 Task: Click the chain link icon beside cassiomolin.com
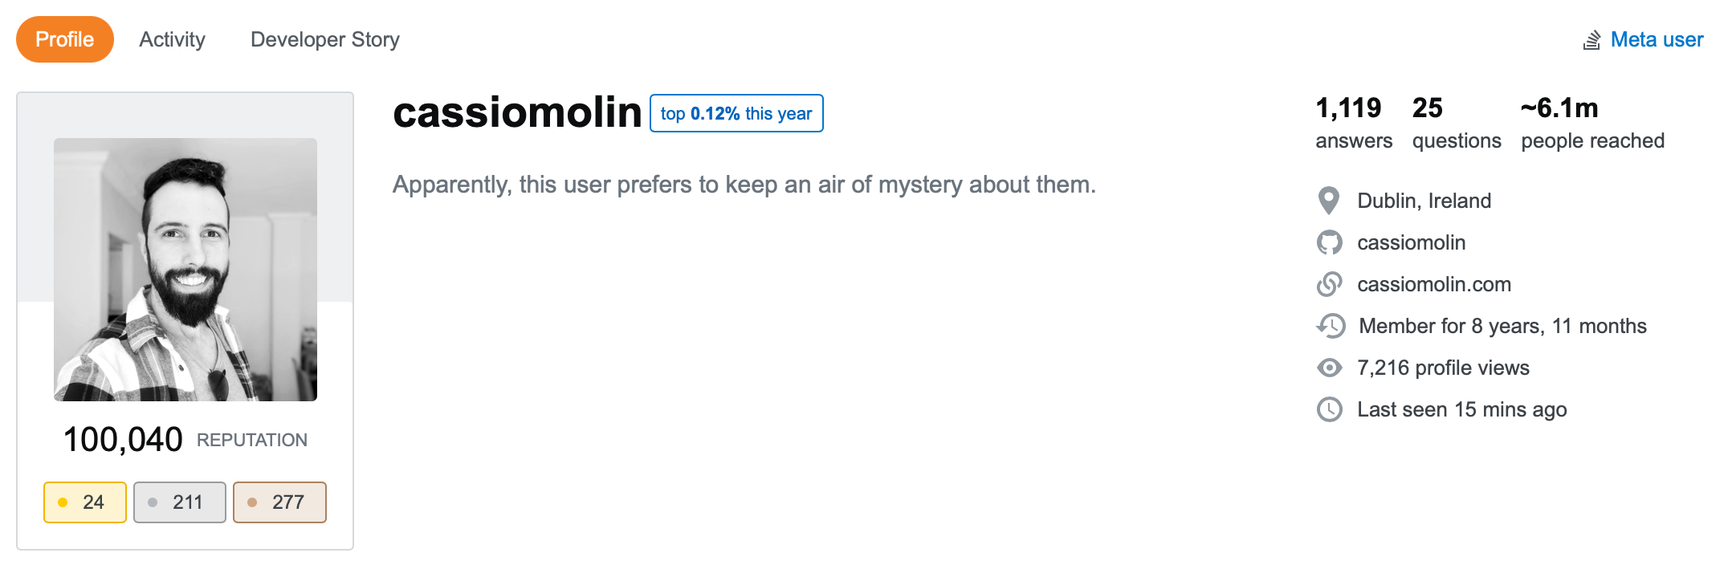(x=1329, y=284)
